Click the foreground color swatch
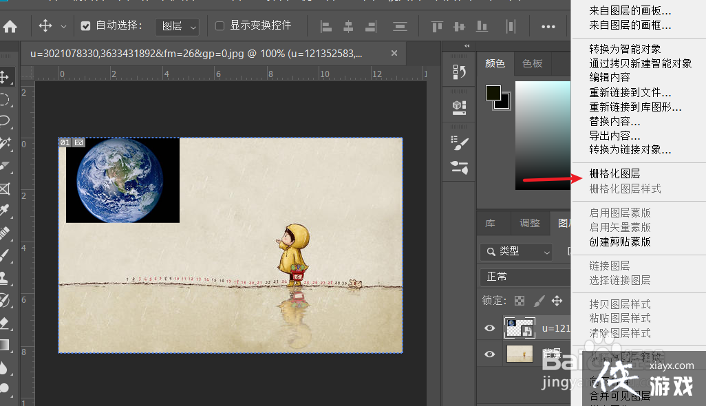Image resolution: width=706 pixels, height=406 pixels. (493, 93)
